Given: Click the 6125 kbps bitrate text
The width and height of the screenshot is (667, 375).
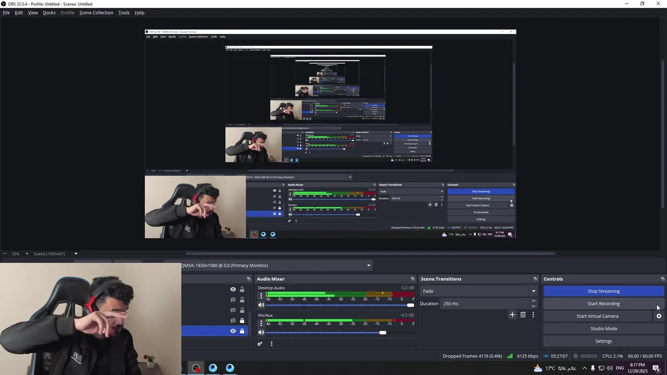Looking at the screenshot, I should tap(527, 356).
